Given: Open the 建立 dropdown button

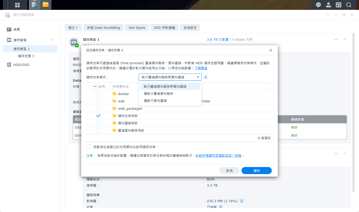Looking at the screenshot, I should point(73,28).
